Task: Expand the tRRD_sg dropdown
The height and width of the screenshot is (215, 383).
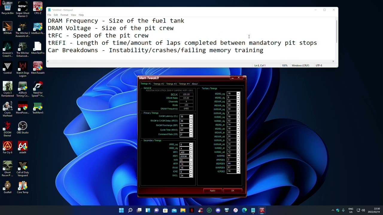Action: [191, 145]
